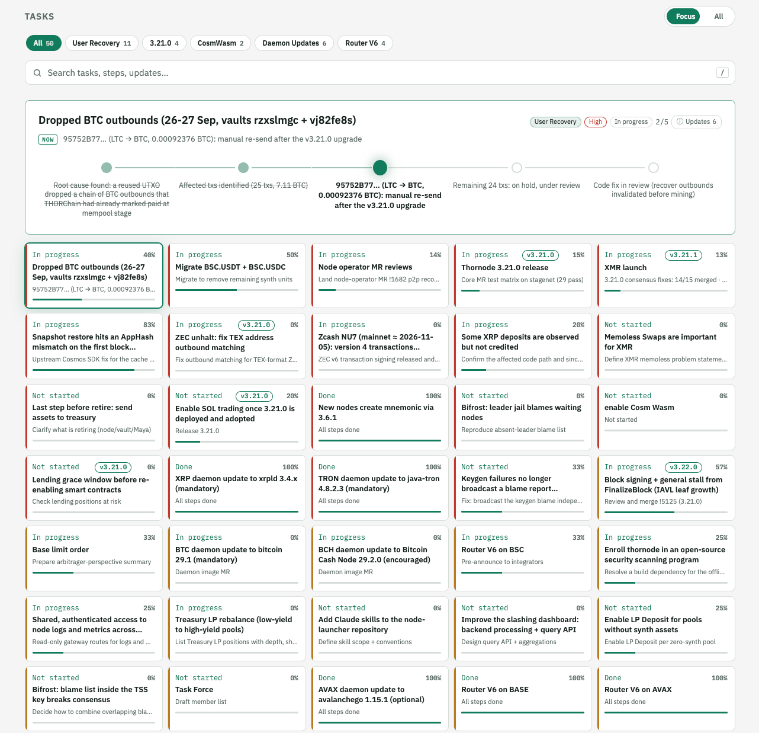The height and width of the screenshot is (733, 759).
Task: Open the Node operator MR reviews card
Action: click(380, 276)
